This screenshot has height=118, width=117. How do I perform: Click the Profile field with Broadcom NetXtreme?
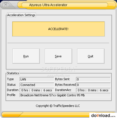pyautogui.click(x=65, y=95)
